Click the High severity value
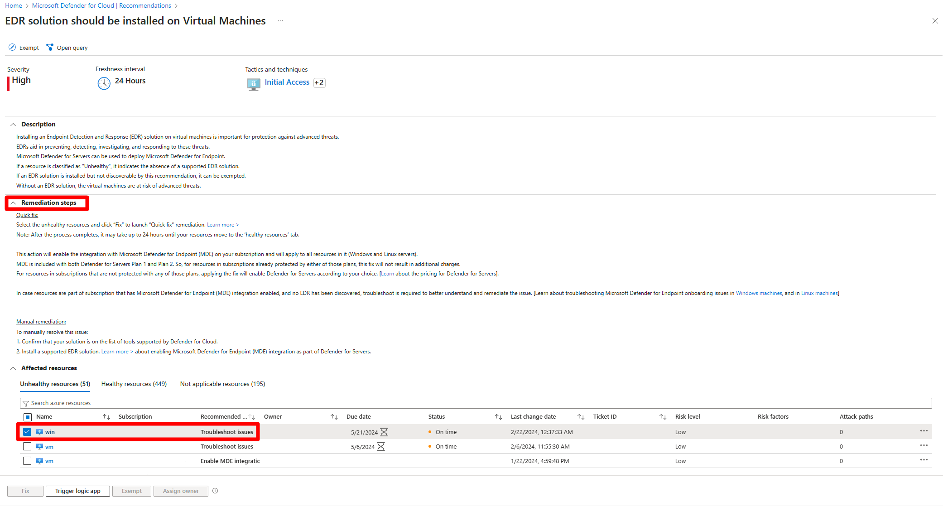Viewport: 943px width, 507px height. 21,80
